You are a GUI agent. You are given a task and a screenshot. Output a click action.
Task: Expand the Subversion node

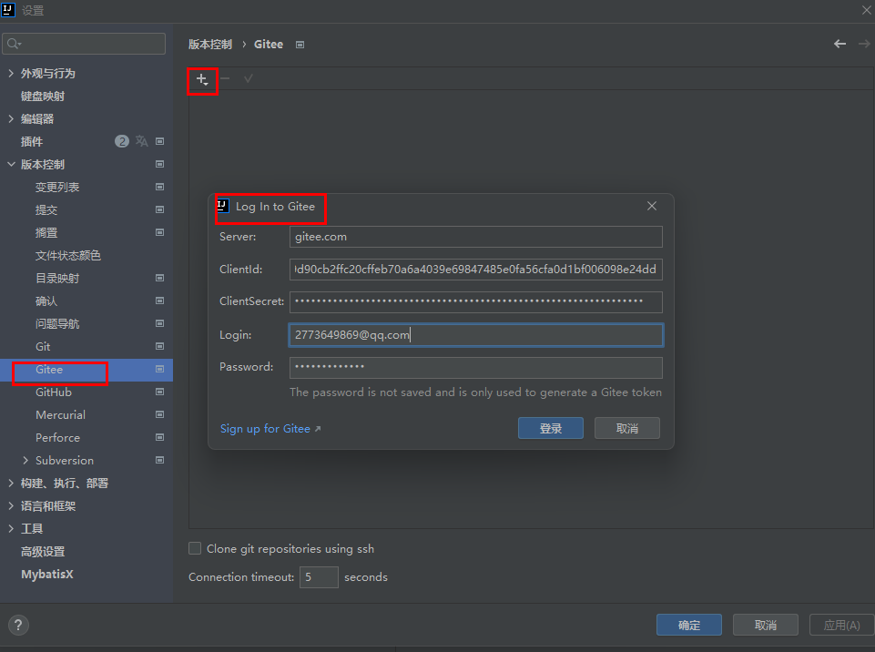tap(25, 461)
